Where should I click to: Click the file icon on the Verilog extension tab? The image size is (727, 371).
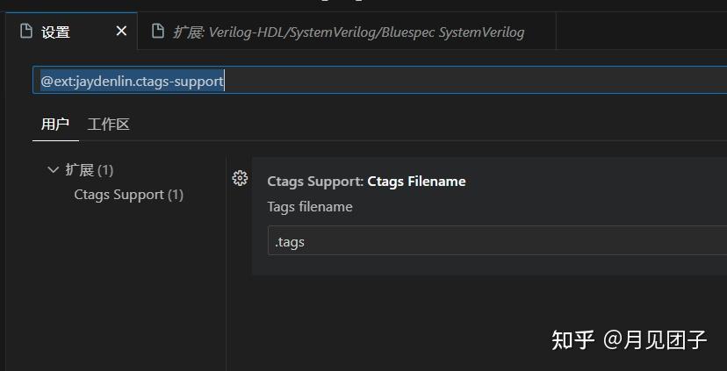158,32
